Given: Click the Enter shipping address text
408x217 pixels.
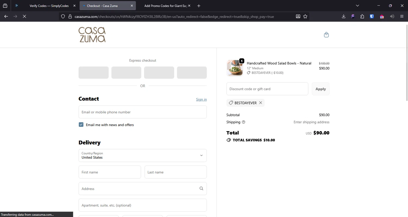Looking at the screenshot, I should pyautogui.click(x=311, y=122).
